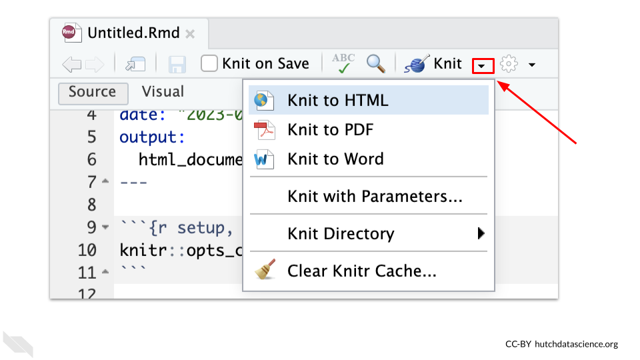640x360 pixels.
Task: Choose Clear Knitr Cache...
Action: coord(369,271)
